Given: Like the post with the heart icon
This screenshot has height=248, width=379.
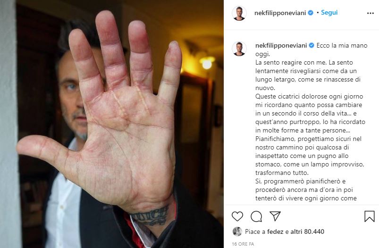Looking at the screenshot, I should 237,216.
